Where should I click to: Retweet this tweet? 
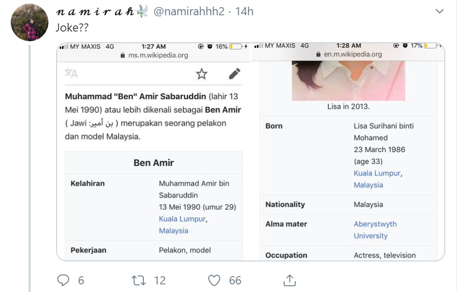[x=138, y=280]
